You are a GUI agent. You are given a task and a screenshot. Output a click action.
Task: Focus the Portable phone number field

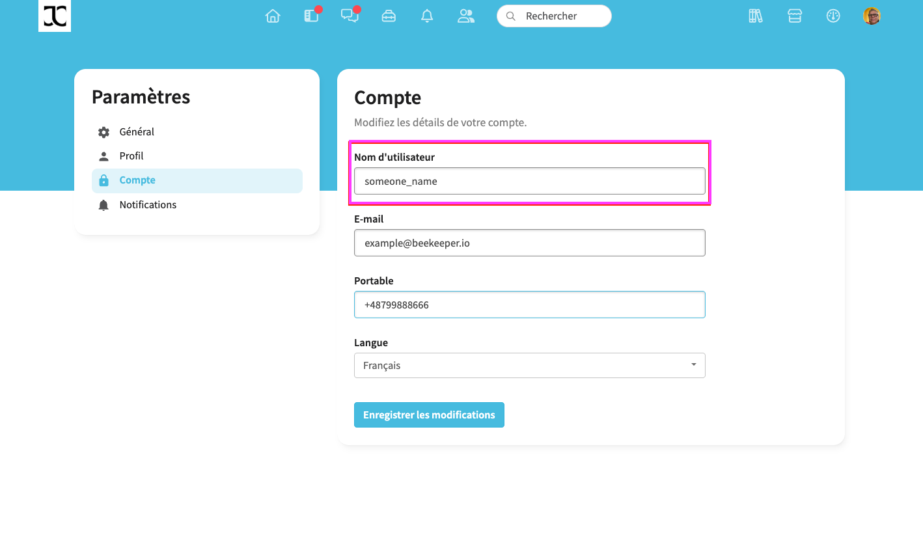pyautogui.click(x=530, y=305)
